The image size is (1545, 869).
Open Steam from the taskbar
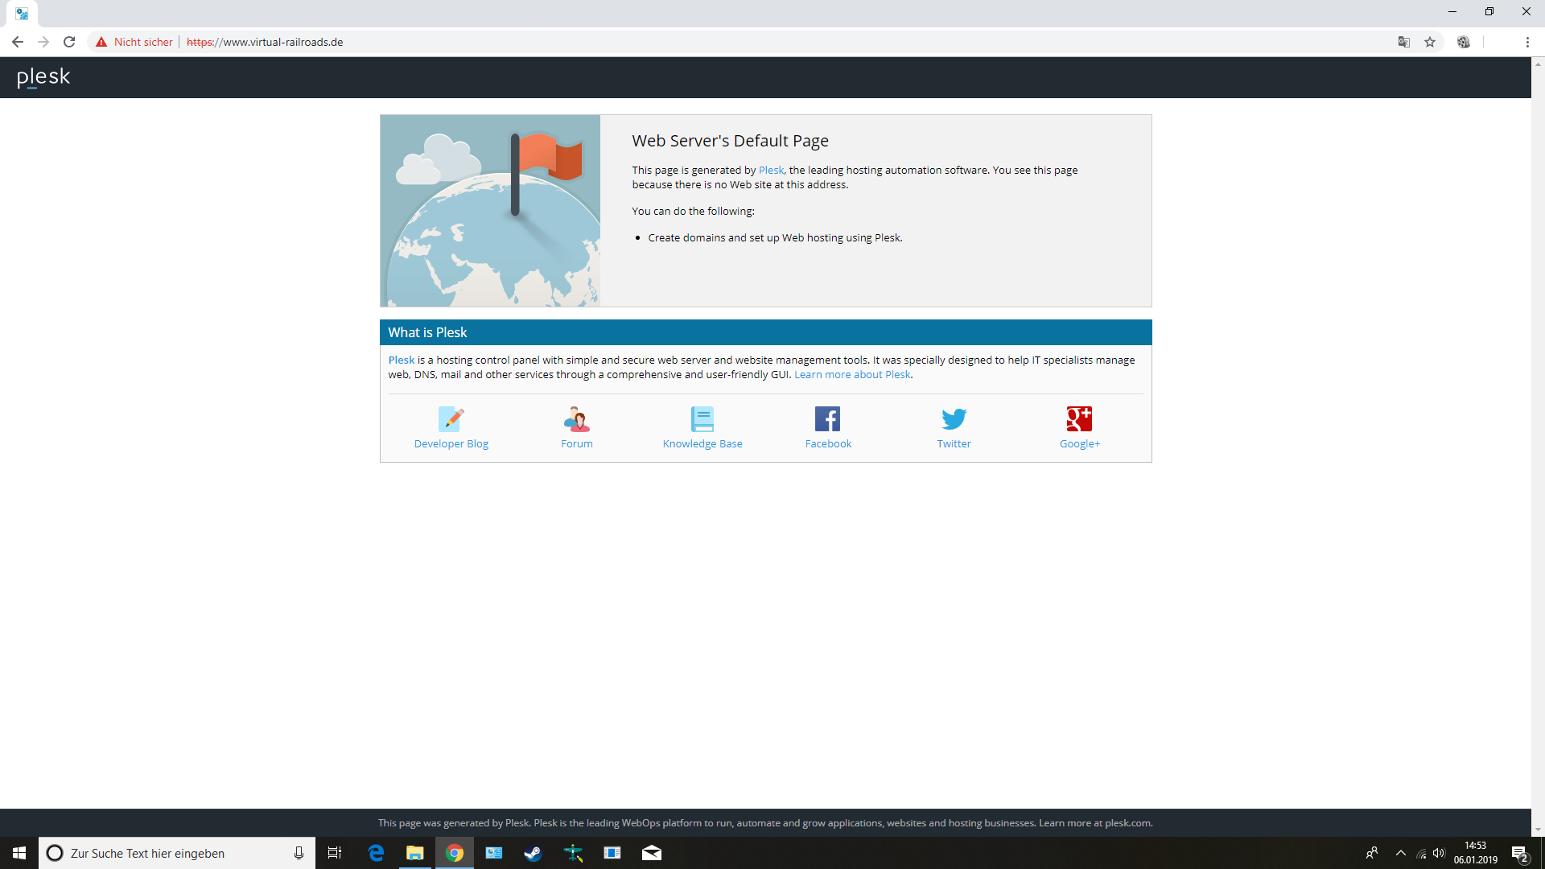533,853
